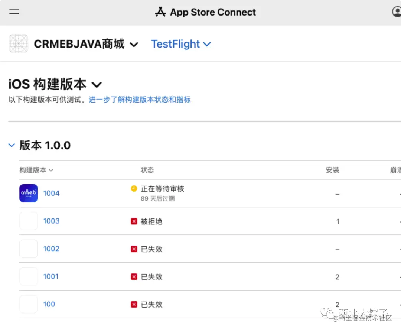Image resolution: width=401 pixels, height=331 pixels.
Task: Click the crmeb app icon for build 1004
Action: click(29, 193)
